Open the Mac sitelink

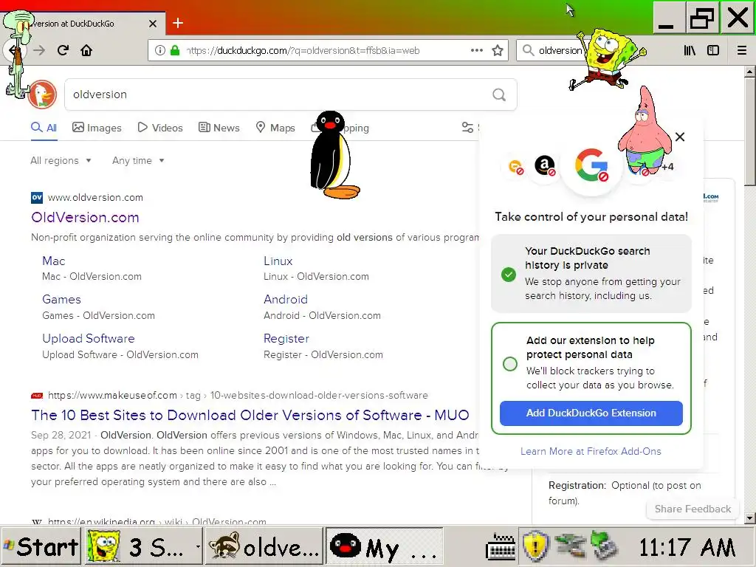coord(53,261)
